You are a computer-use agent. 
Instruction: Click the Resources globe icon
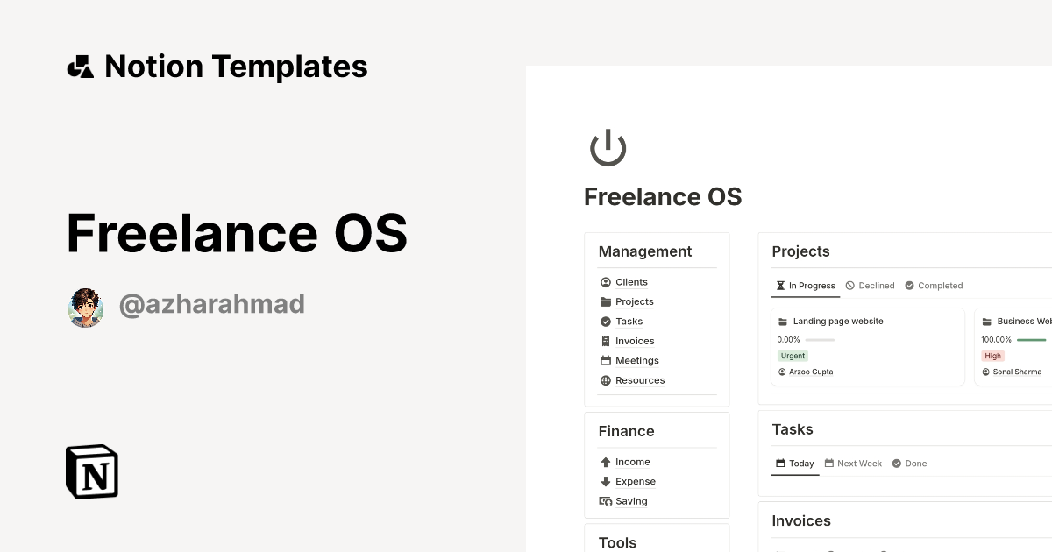pyautogui.click(x=605, y=380)
